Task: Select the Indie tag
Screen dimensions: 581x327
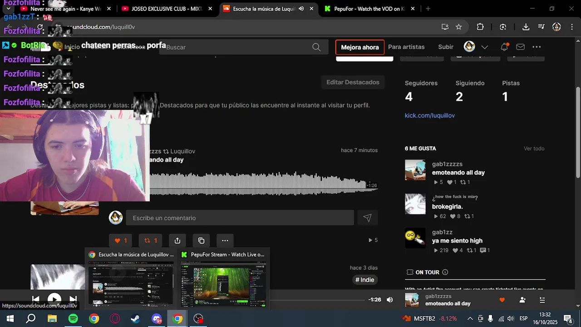Action: pyautogui.click(x=365, y=280)
